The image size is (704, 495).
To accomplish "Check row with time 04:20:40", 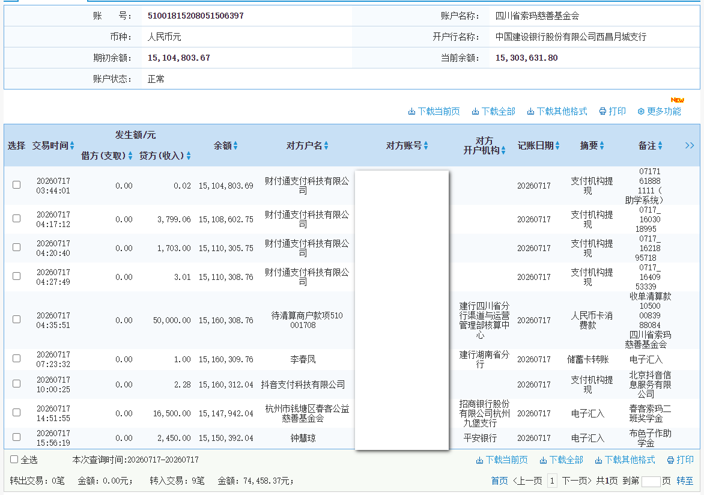I will [x=17, y=247].
